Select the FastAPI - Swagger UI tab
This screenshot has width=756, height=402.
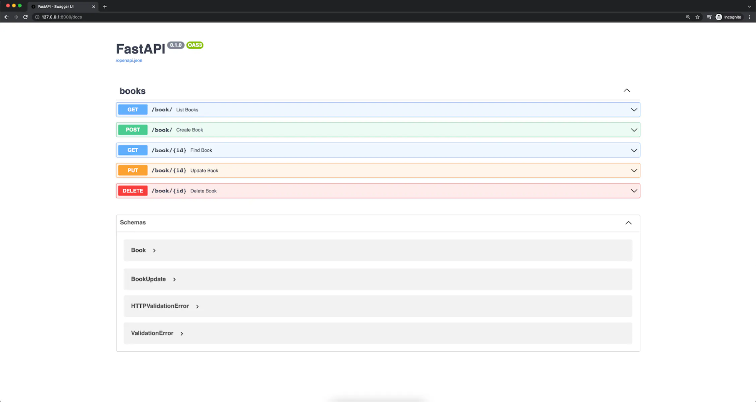[63, 6]
